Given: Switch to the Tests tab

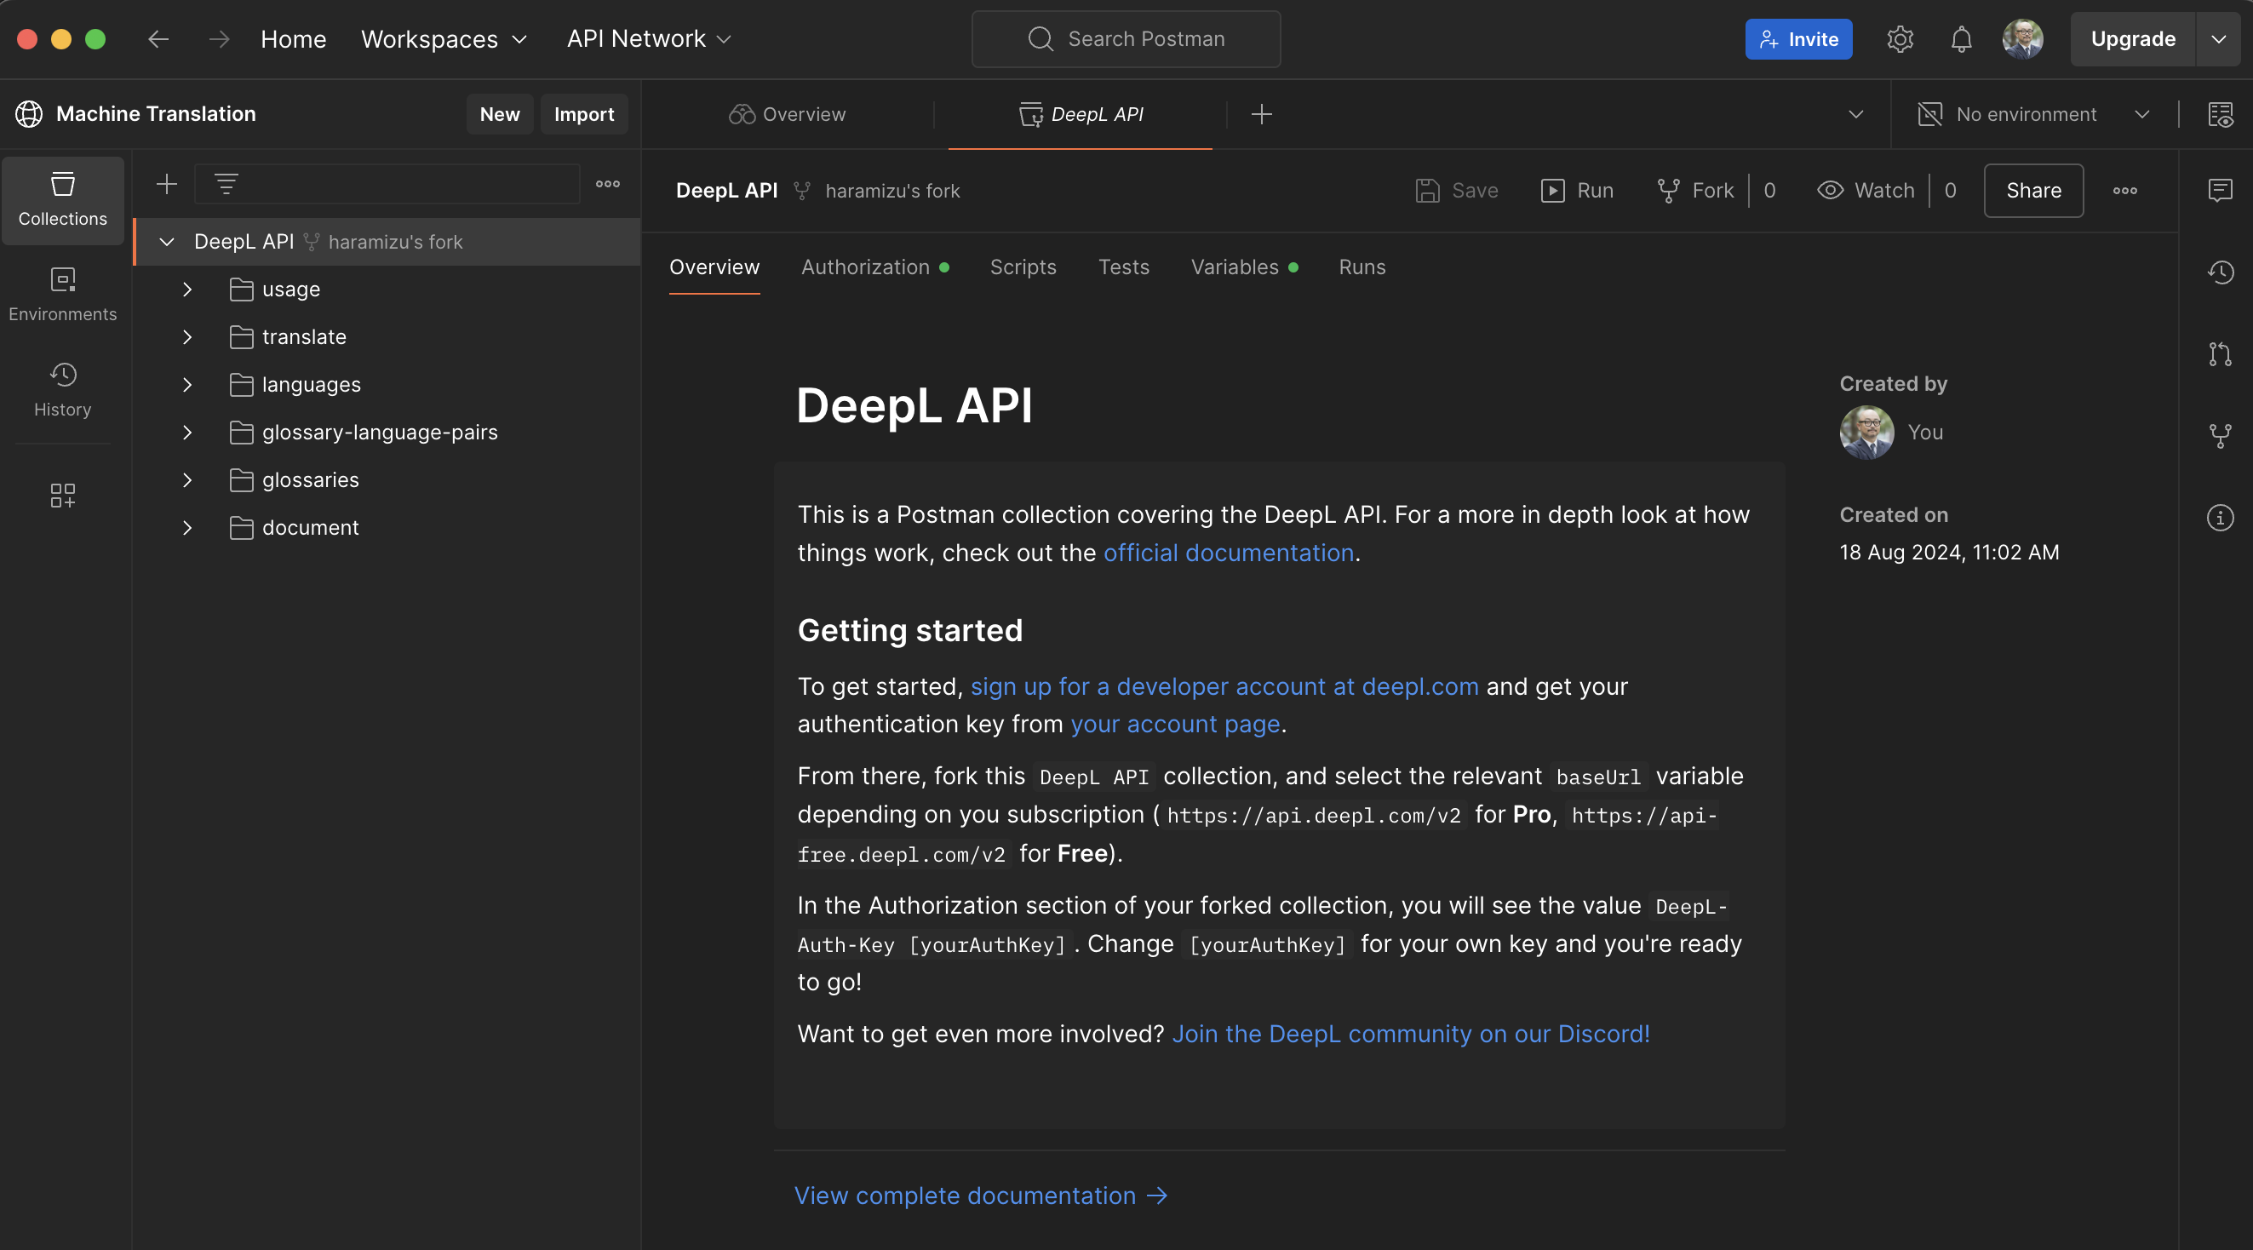Looking at the screenshot, I should click(1123, 267).
